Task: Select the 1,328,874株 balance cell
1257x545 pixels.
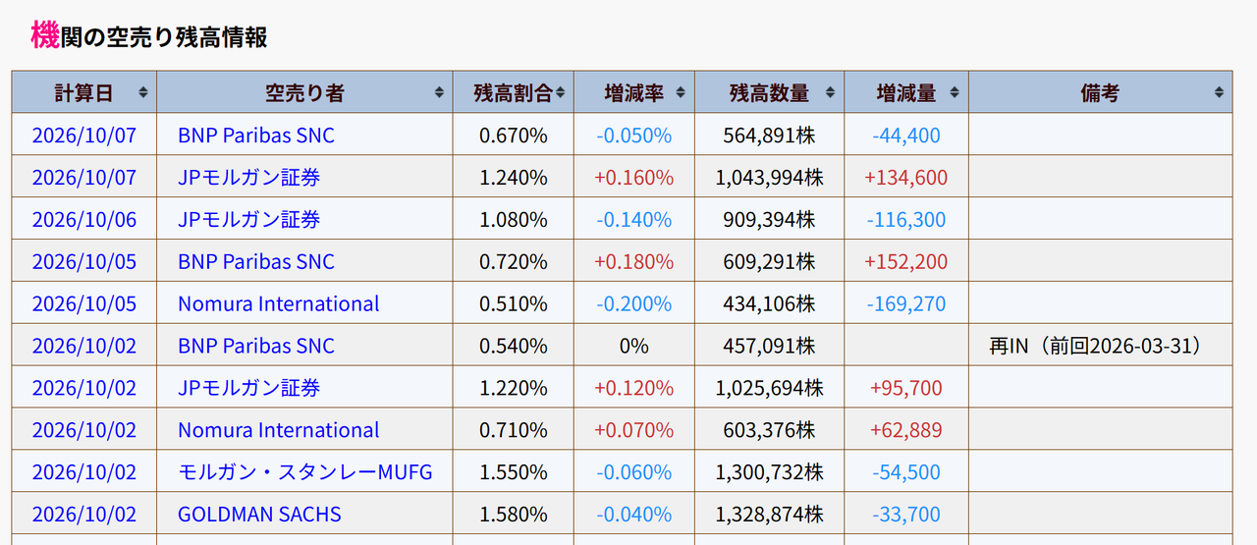Action: tap(769, 515)
